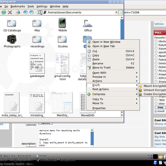This screenshot has height=166, width=166.
Task: Click the description textarea scrollbar
Action: pyautogui.click(x=92, y=137)
